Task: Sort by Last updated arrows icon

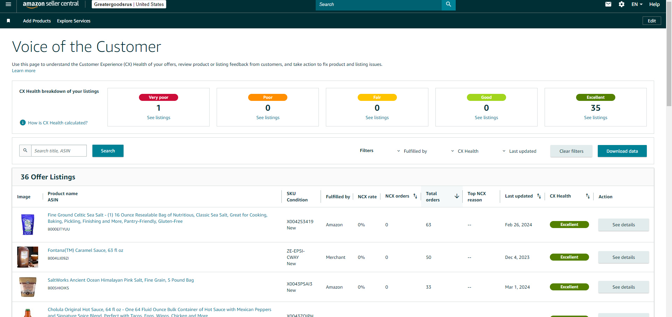Action: (539, 196)
